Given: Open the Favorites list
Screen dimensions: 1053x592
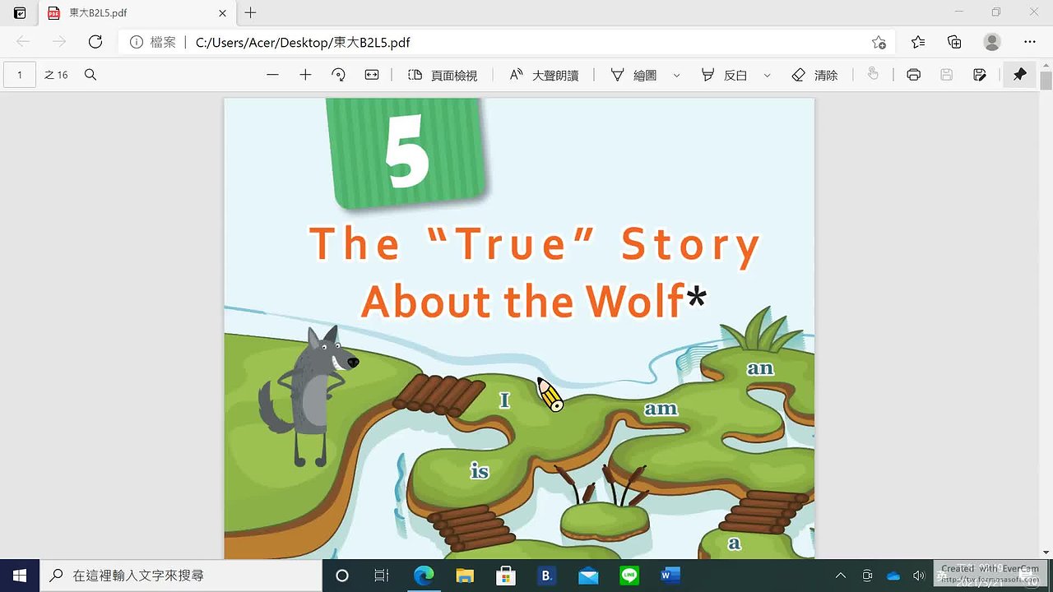Looking at the screenshot, I should point(918,42).
